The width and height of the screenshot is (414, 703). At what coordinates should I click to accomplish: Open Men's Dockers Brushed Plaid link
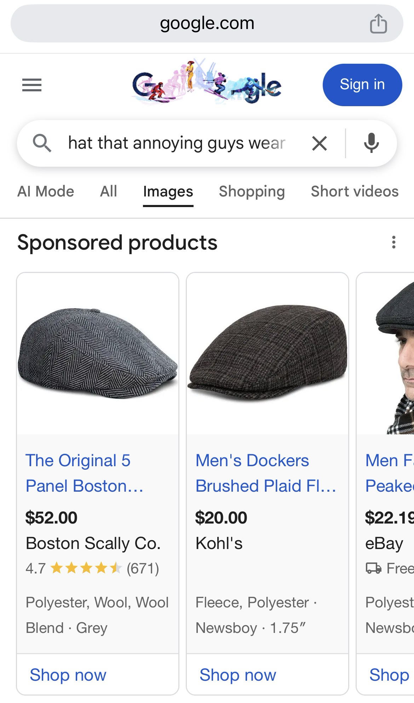(x=265, y=473)
